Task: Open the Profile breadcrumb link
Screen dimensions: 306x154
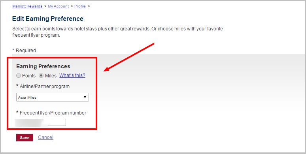Action: tap(80, 6)
